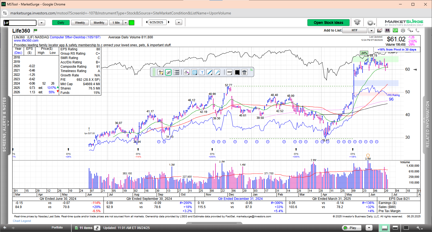Image resolution: width=432 pixels, height=232 pixels.
Task: Navigate forward with the bottom bar arrow
Action: tap(13, 227)
